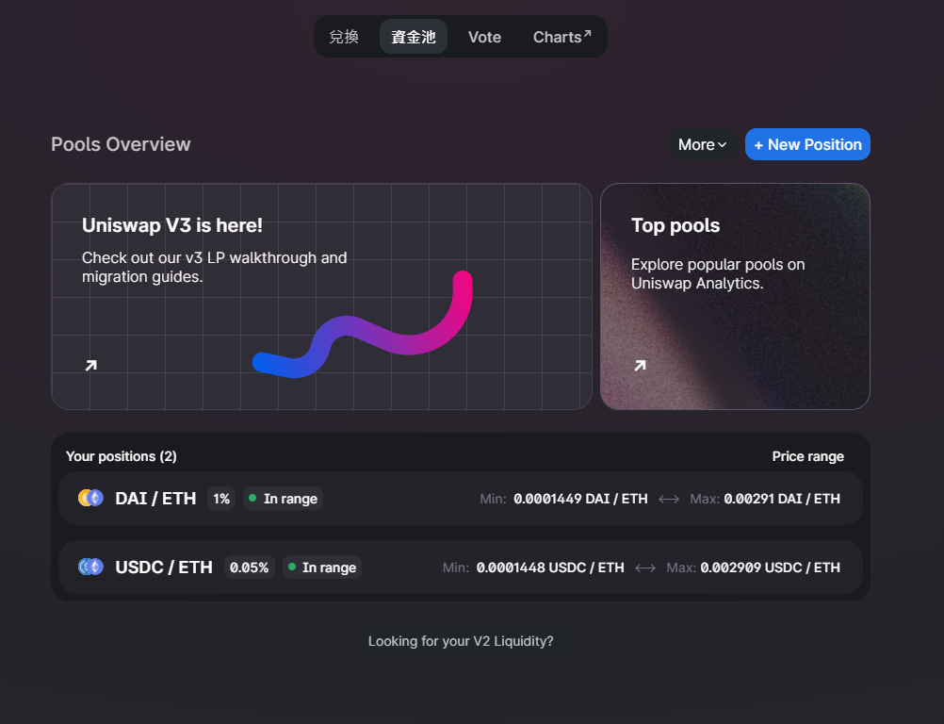The image size is (944, 724).
Task: Follow the Looking for your V2 Liquidity link
Action: point(461,641)
